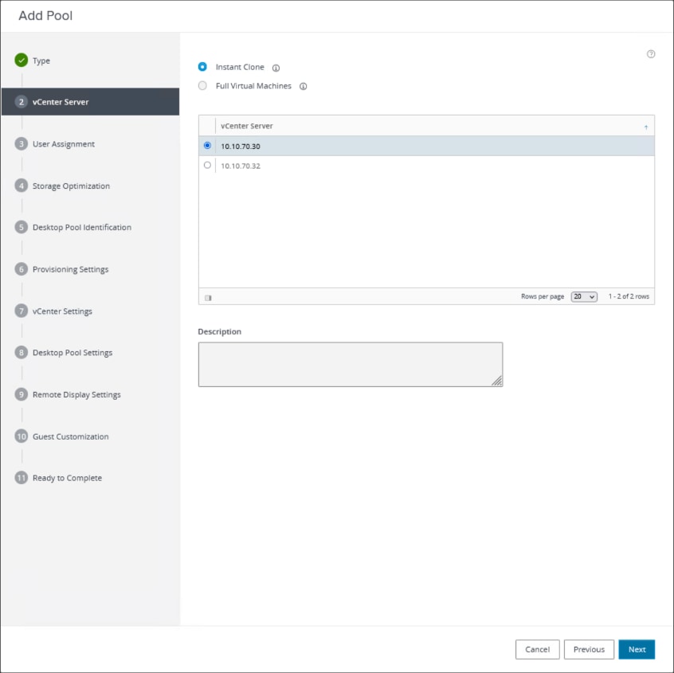This screenshot has width=674, height=673.
Task: Select the 10.10.70.32 vCenter Server radio button
Action: 207,166
